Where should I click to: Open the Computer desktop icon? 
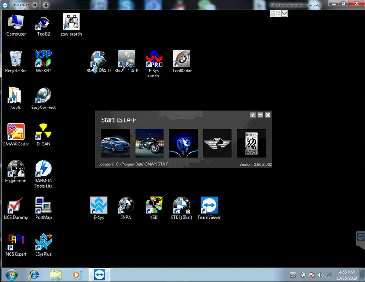[x=16, y=25]
